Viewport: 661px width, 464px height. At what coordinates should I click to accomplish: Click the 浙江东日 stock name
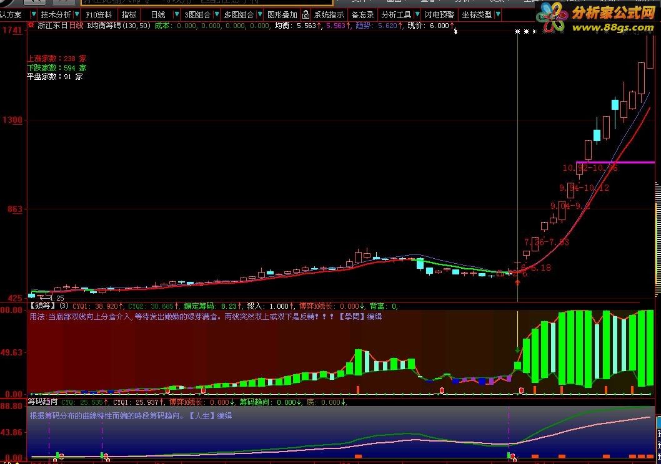52,25
